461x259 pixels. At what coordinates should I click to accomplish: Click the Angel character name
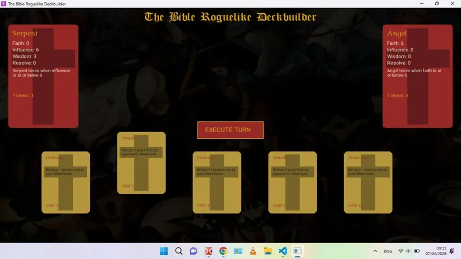(397, 34)
